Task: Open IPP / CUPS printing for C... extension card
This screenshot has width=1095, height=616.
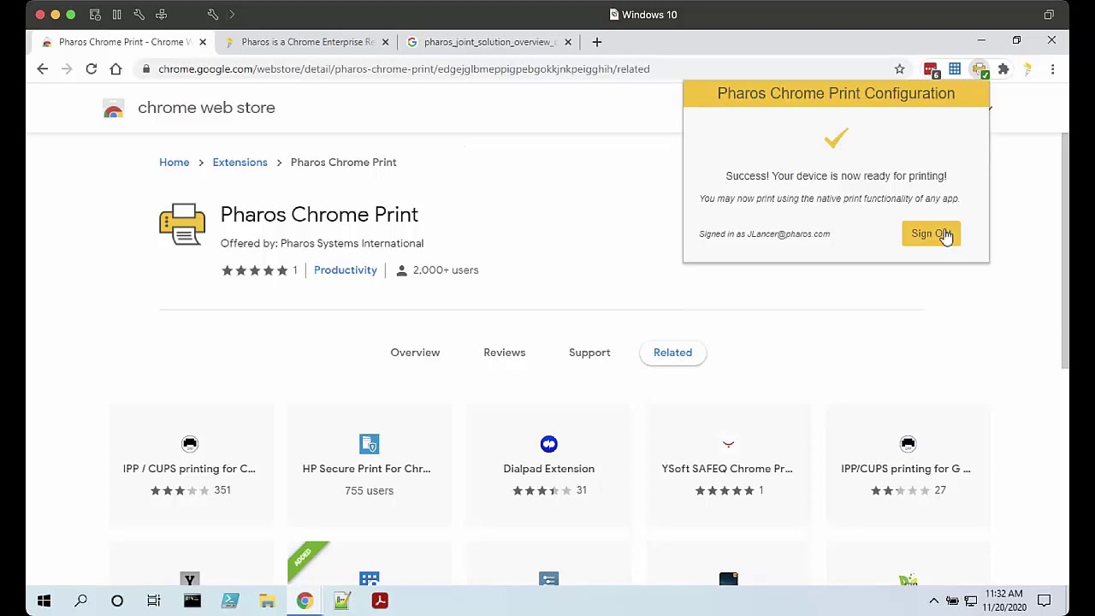Action: [x=190, y=466]
